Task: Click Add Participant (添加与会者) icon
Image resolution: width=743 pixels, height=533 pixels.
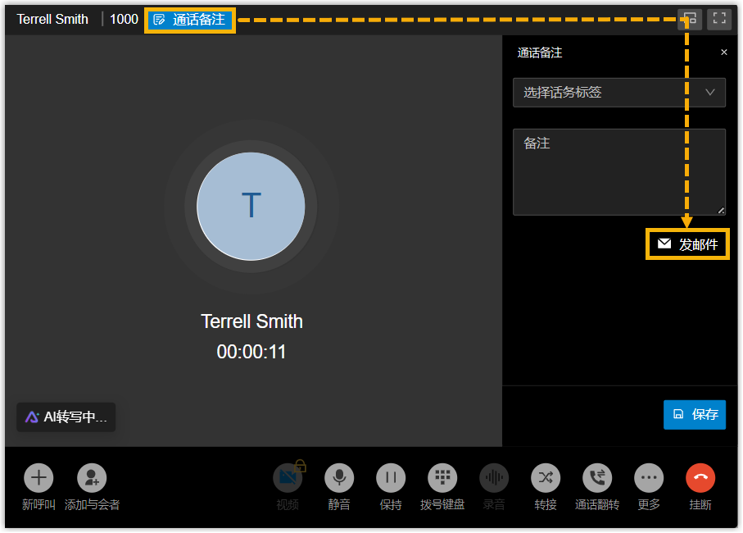Action: 92,477
